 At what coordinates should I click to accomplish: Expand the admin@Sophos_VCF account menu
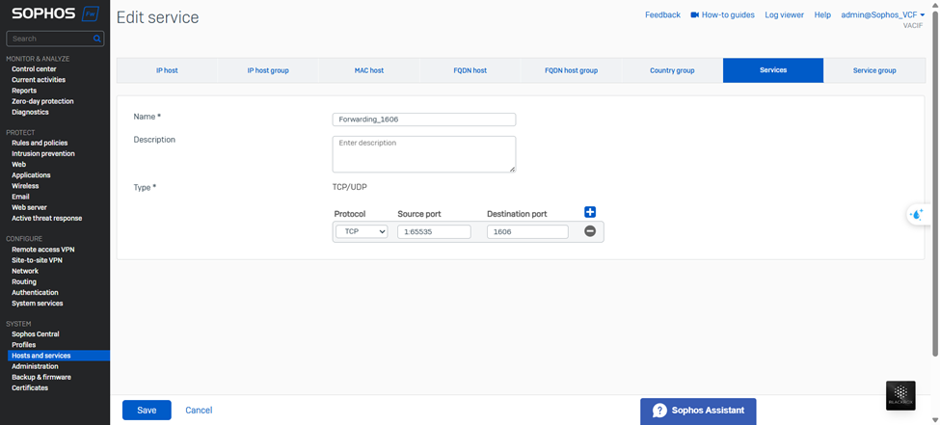(x=882, y=15)
